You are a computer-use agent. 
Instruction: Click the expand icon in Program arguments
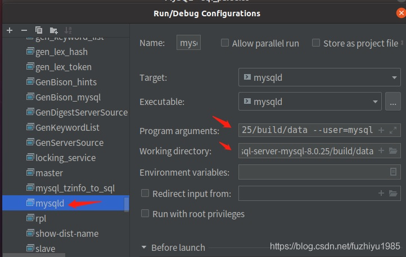click(393, 130)
